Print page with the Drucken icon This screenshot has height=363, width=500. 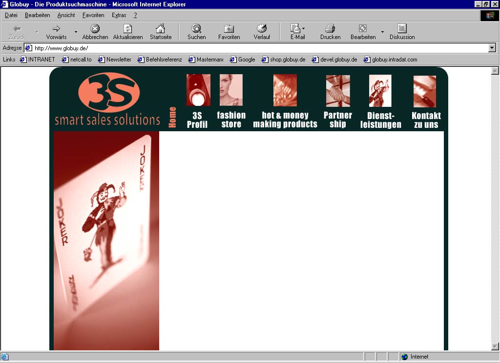click(x=330, y=29)
